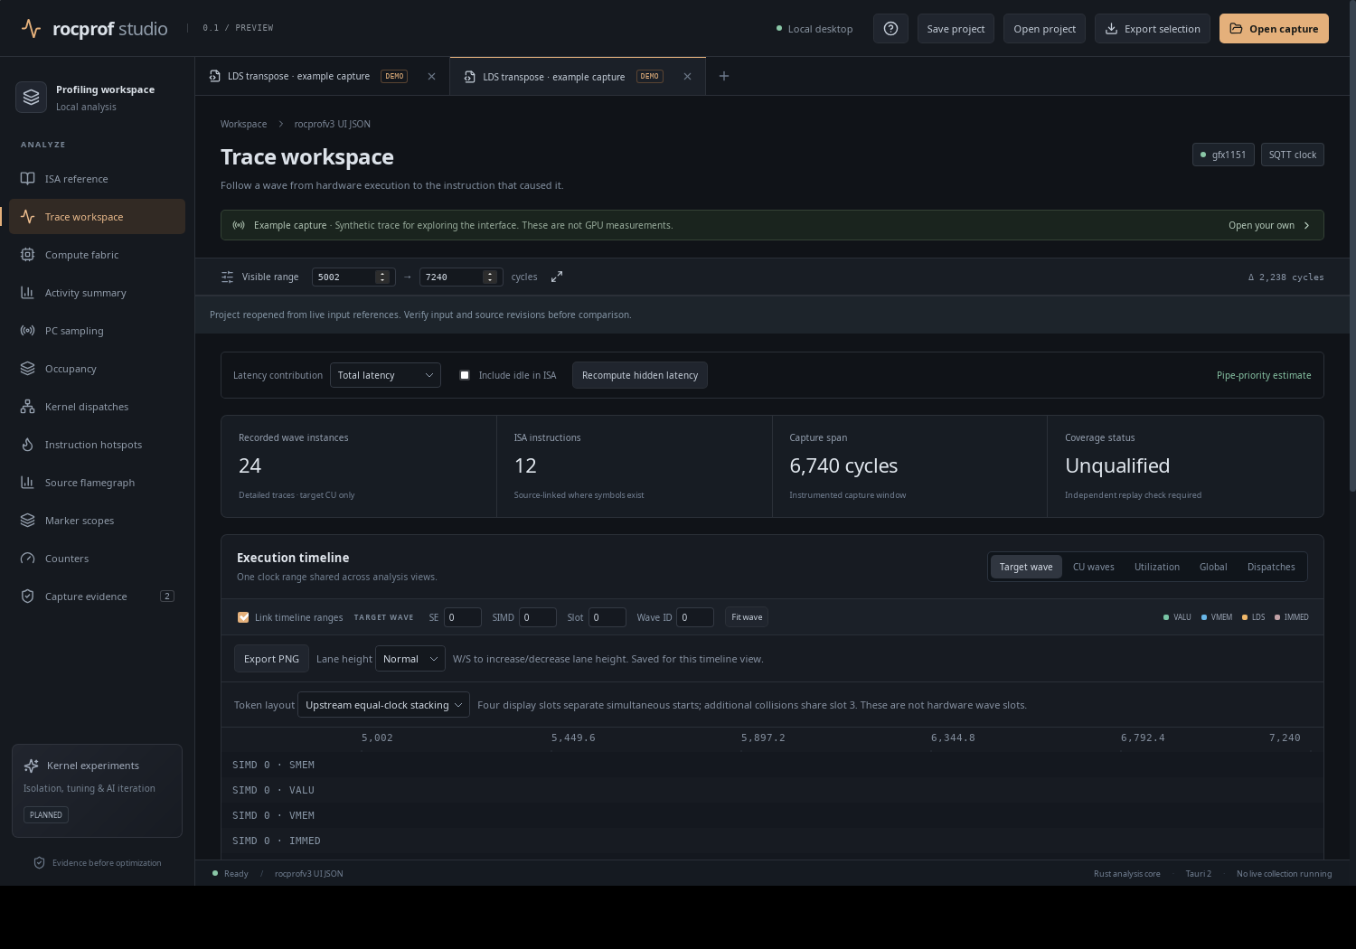The height and width of the screenshot is (949, 1356).
Task: Open the Latency contribution dropdown
Action: click(385, 375)
